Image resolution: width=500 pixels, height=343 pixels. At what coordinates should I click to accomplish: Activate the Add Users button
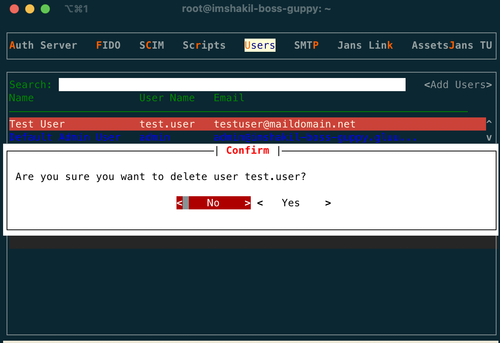458,85
